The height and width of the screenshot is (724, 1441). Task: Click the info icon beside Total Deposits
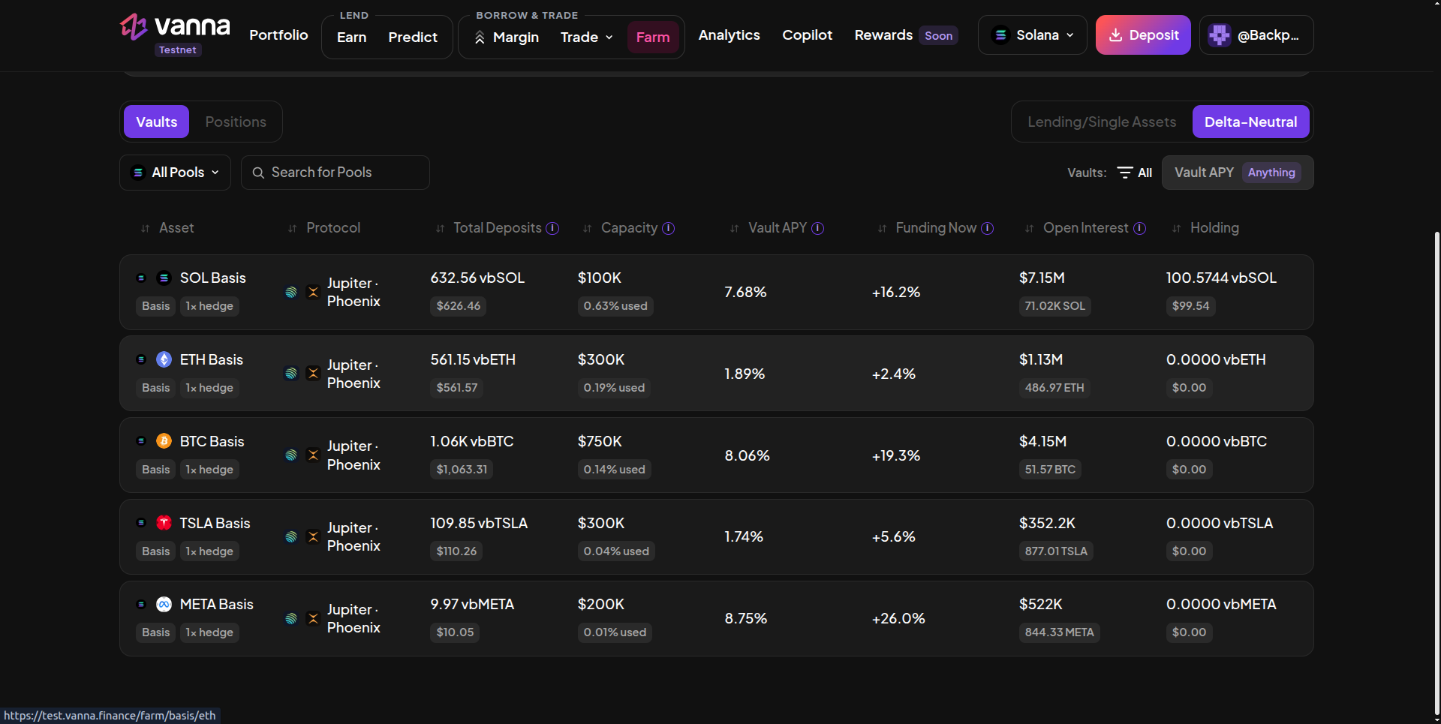point(552,228)
